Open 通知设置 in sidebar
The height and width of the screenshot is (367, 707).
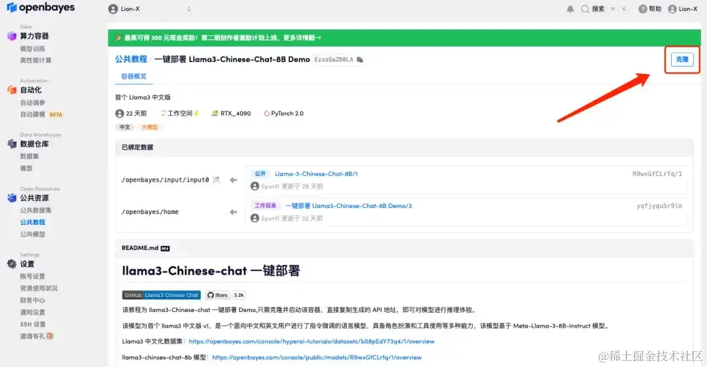point(33,312)
